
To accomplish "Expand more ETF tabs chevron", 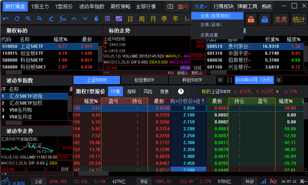I will coord(220,80).
